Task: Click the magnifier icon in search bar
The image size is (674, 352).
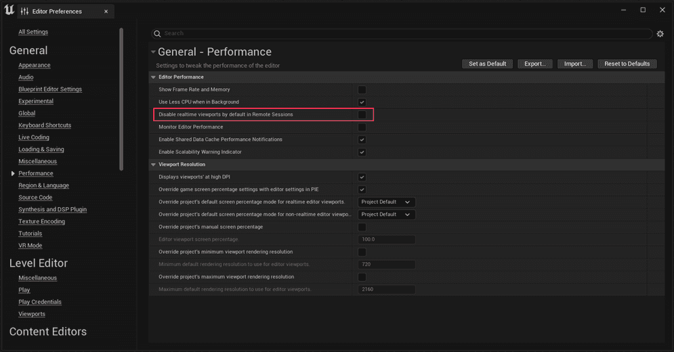Action: (x=157, y=33)
